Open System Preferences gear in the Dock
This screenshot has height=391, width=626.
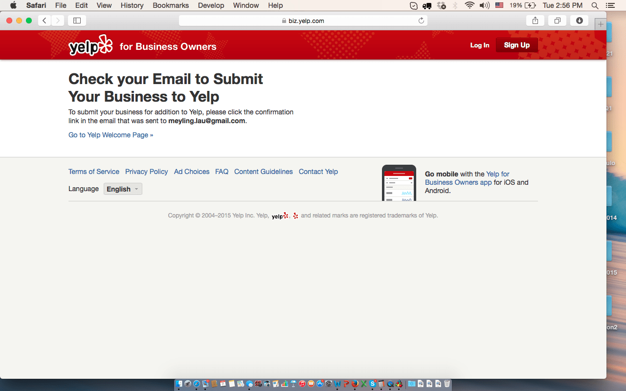click(329, 384)
